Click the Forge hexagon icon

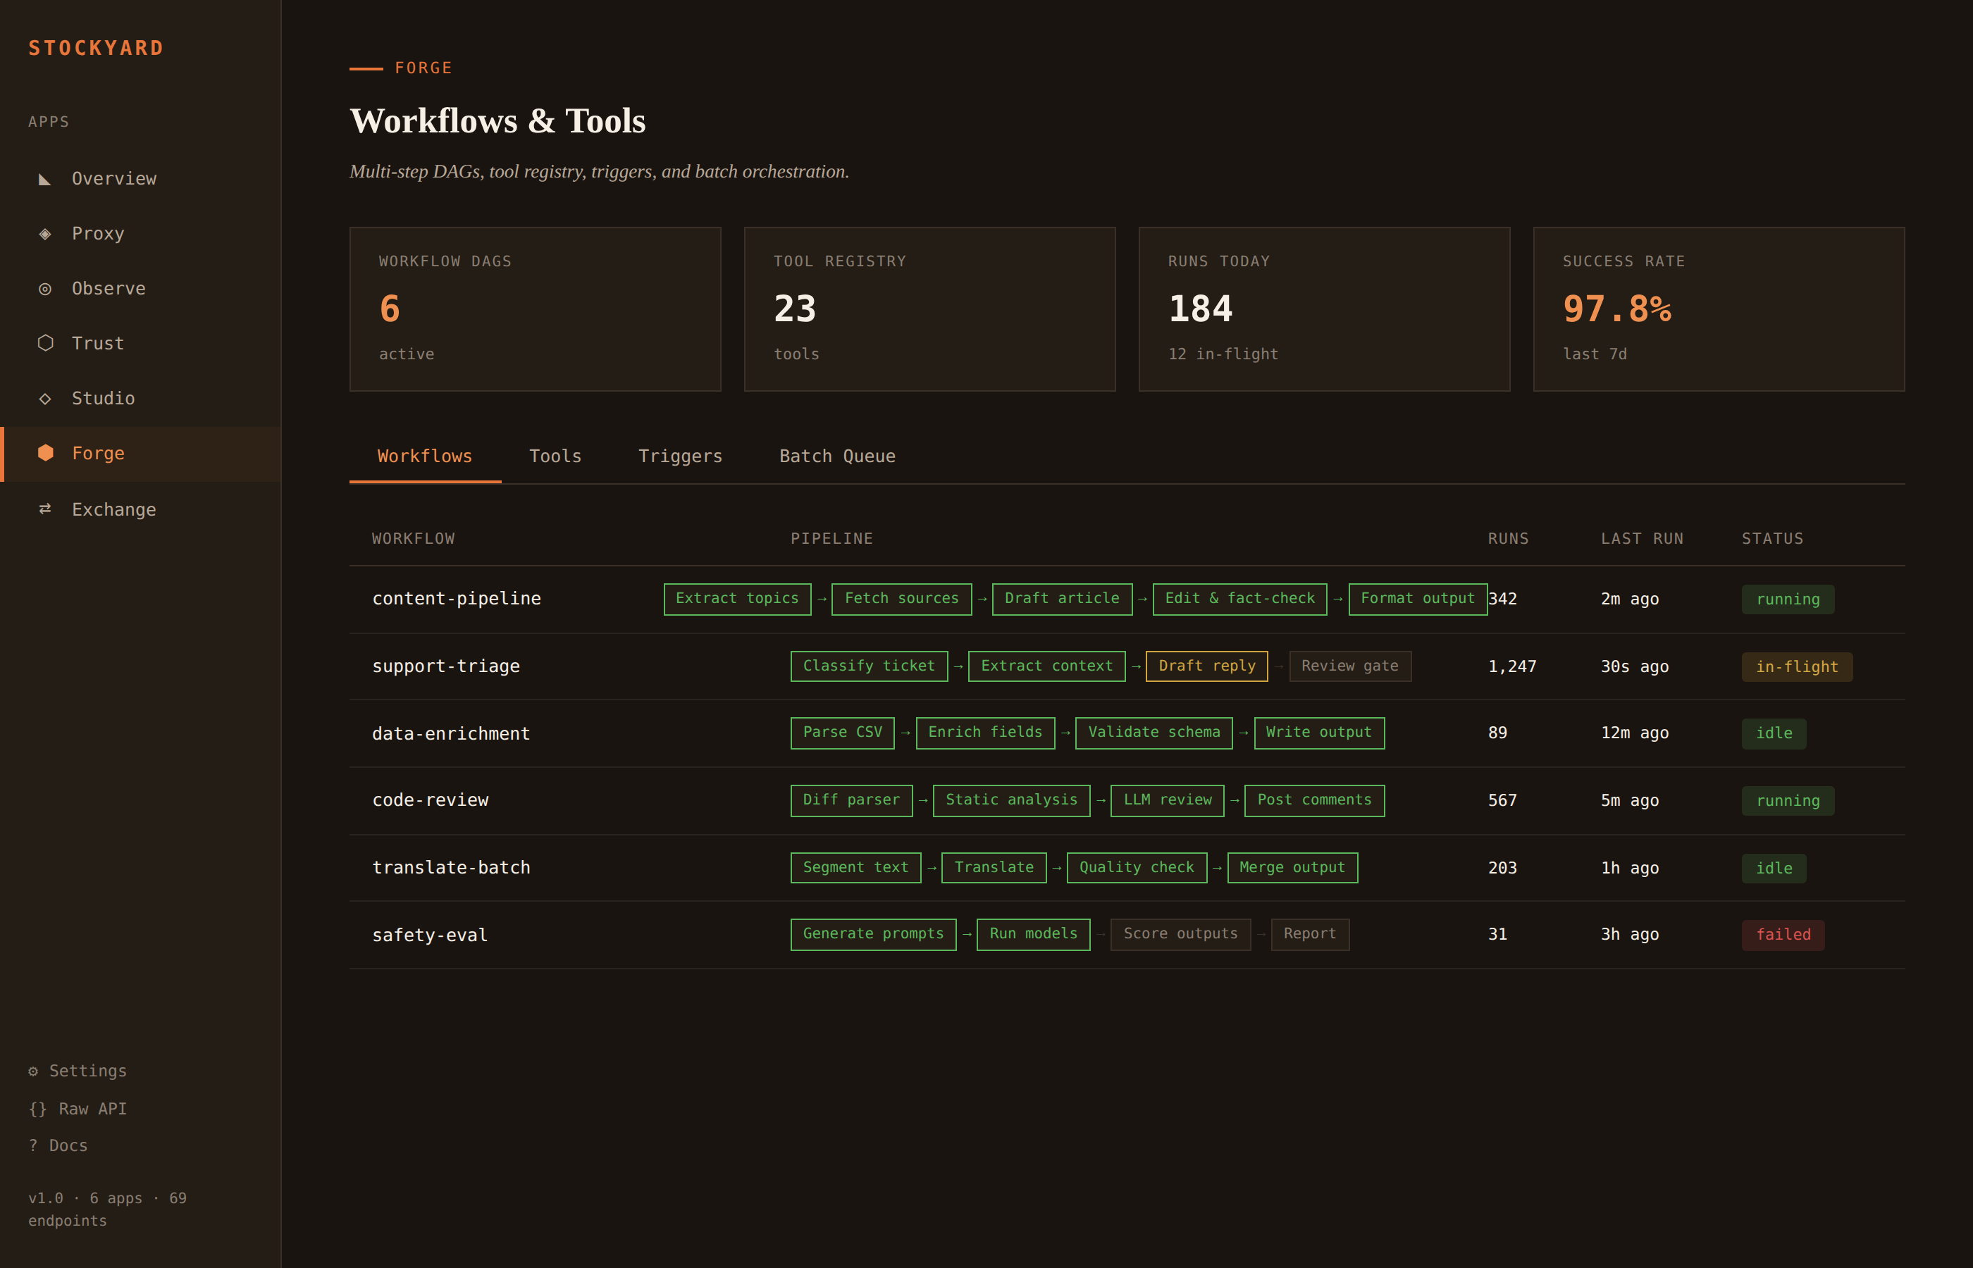pyautogui.click(x=46, y=452)
